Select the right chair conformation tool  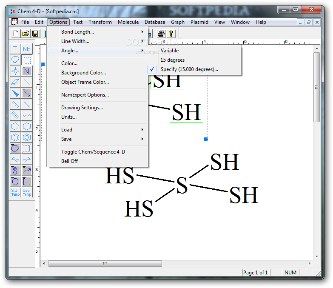27,160
